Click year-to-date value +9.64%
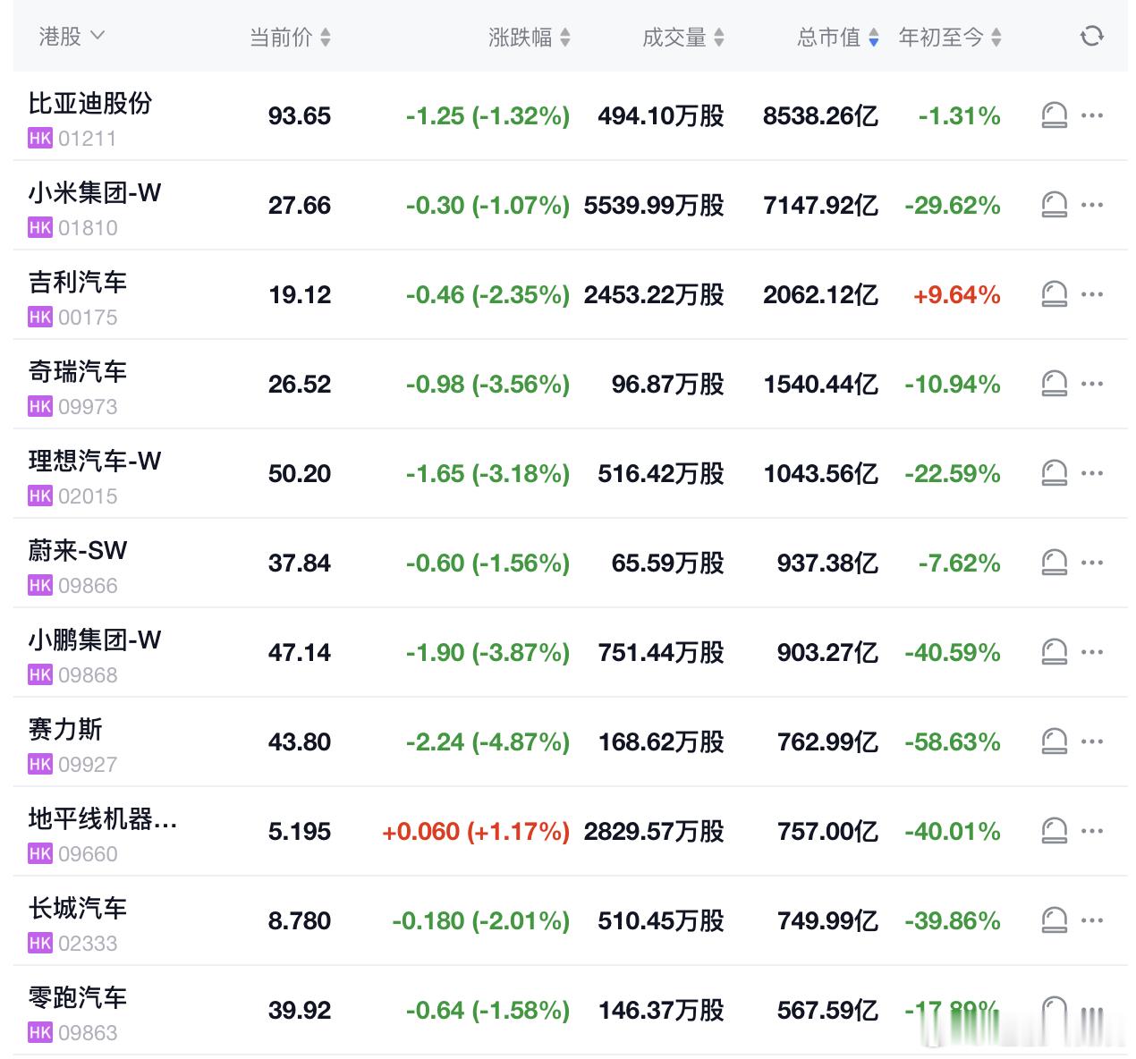1136x1059 pixels. [x=956, y=295]
